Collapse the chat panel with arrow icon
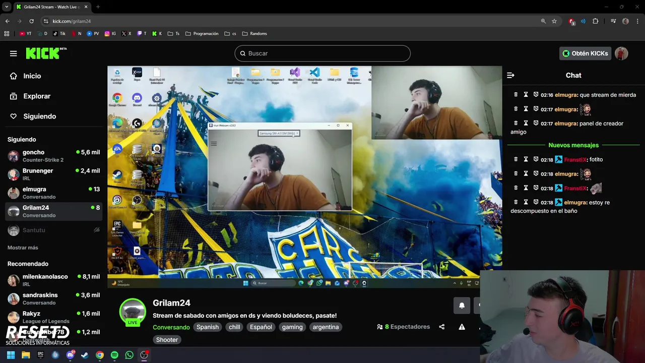The image size is (645, 363). tap(510, 75)
